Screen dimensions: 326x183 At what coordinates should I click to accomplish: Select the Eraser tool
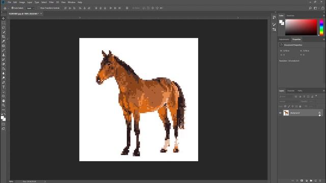tap(4, 64)
